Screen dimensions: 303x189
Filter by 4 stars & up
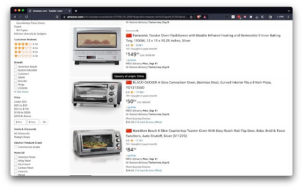tap(26, 44)
